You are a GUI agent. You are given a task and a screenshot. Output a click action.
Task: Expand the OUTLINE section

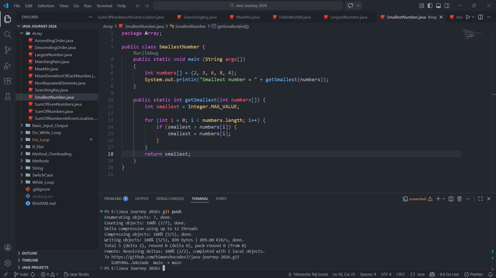pos(29,253)
